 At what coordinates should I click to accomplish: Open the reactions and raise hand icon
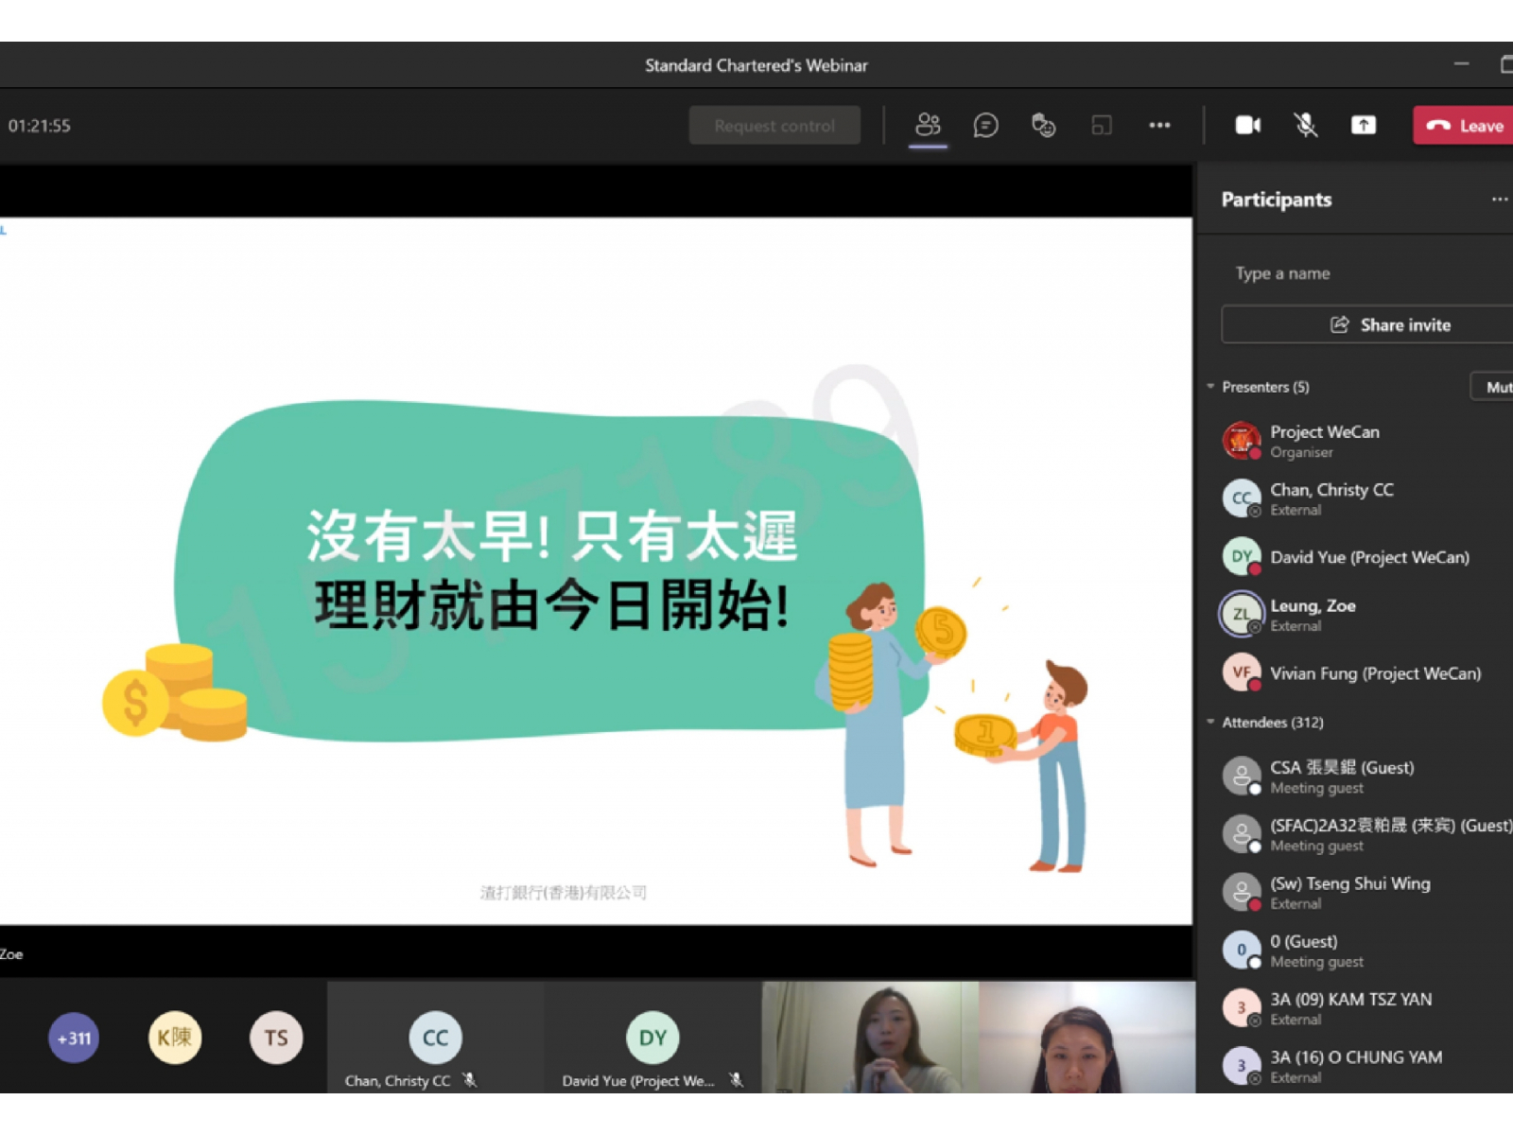[x=1043, y=125]
